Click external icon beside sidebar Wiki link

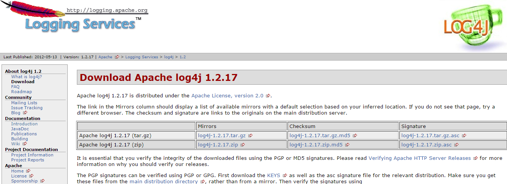point(25,144)
